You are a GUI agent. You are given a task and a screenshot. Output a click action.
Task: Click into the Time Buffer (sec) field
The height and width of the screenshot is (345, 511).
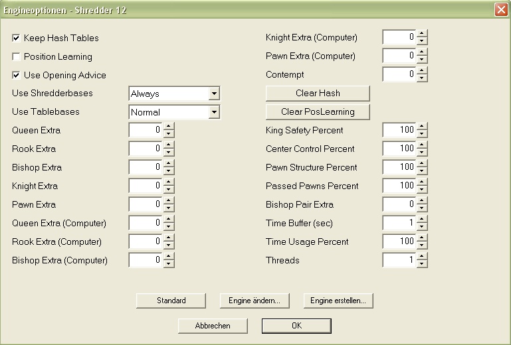pyautogui.click(x=399, y=223)
